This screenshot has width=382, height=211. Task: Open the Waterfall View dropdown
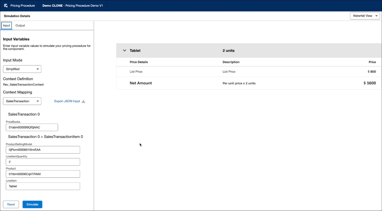[365, 16]
